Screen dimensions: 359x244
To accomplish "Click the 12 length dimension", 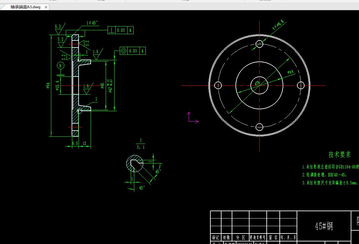I will [x=84, y=143].
